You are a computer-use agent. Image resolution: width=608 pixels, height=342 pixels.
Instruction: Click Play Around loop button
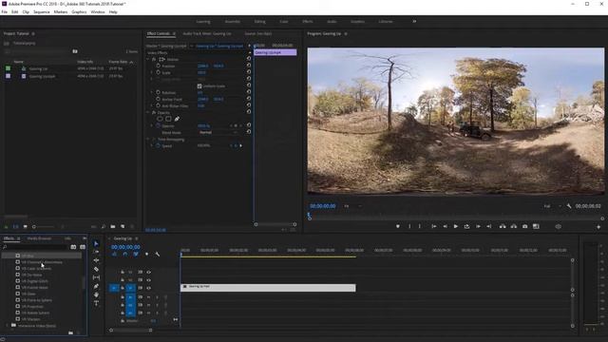point(466,226)
